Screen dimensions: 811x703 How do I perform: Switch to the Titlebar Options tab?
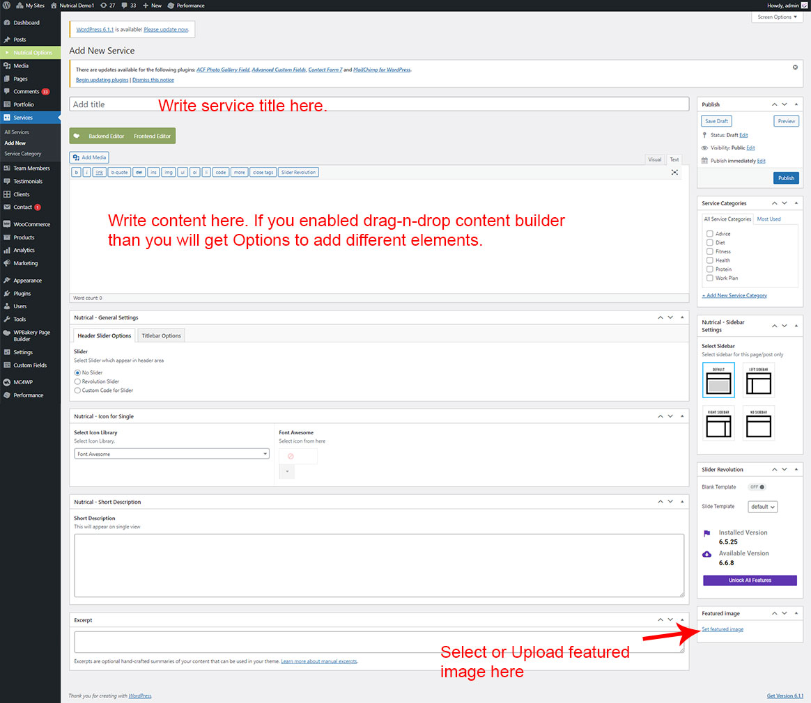161,335
